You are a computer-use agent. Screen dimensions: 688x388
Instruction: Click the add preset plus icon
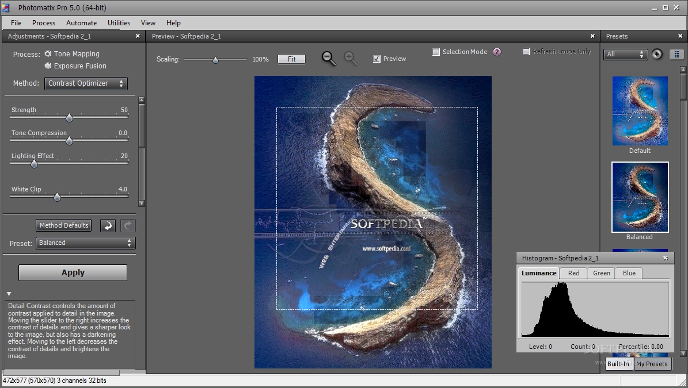coord(657,54)
